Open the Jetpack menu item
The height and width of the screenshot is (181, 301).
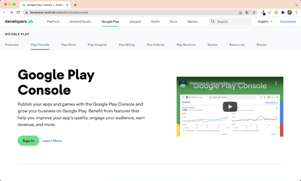point(135,22)
